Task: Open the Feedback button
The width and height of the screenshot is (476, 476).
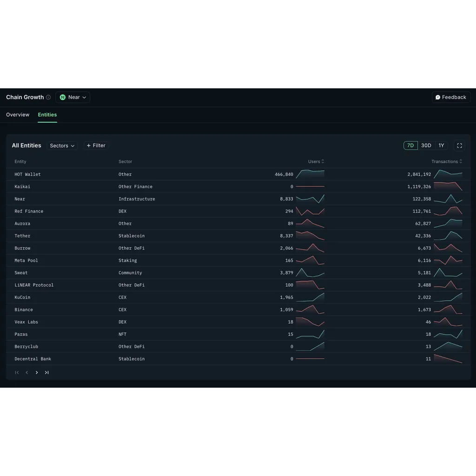Action: coord(451,98)
